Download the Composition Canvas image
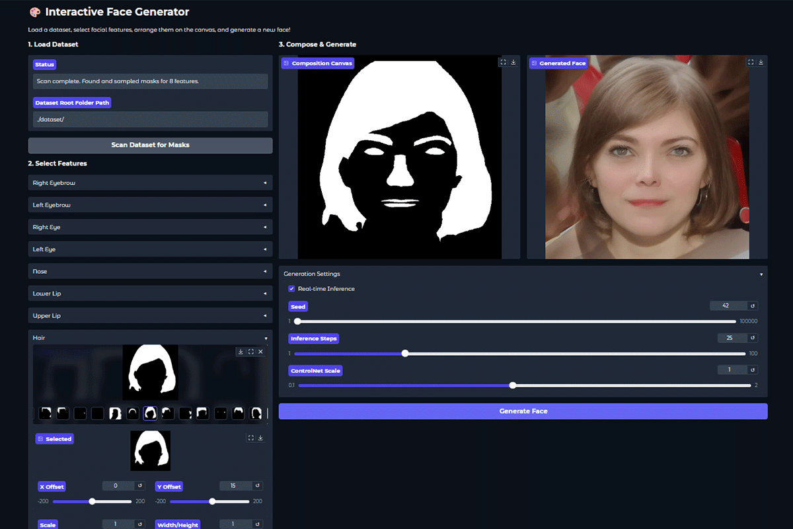Image resolution: width=793 pixels, height=529 pixels. 512,61
